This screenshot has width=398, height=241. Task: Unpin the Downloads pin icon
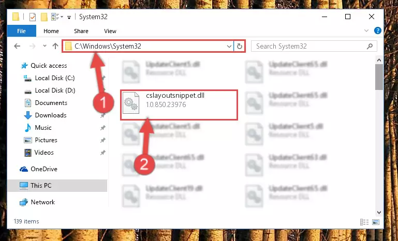pos(103,115)
